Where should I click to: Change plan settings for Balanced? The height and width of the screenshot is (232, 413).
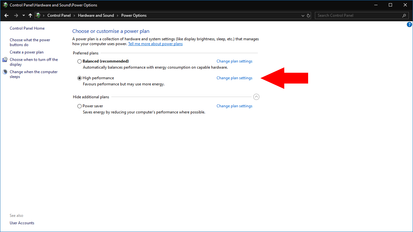pos(234,61)
